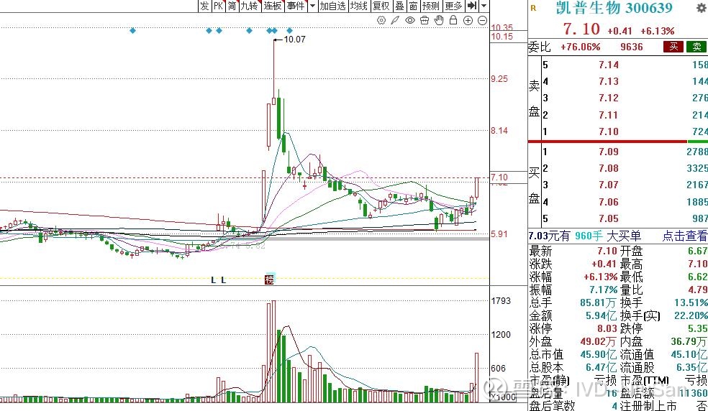Viewport: 708px width, 411px height.
Task: Open the toolbox briefcase icon
Action: [425, 20]
